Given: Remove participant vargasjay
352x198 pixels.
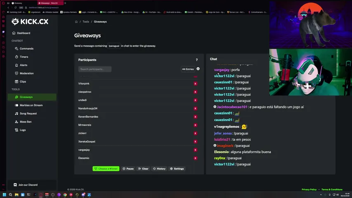Looking at the screenshot, I should [195, 150].
